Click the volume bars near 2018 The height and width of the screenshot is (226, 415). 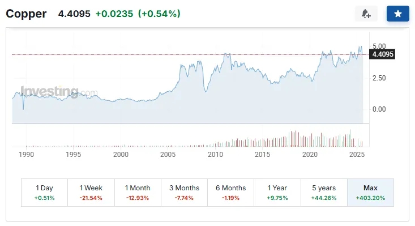[x=293, y=139]
